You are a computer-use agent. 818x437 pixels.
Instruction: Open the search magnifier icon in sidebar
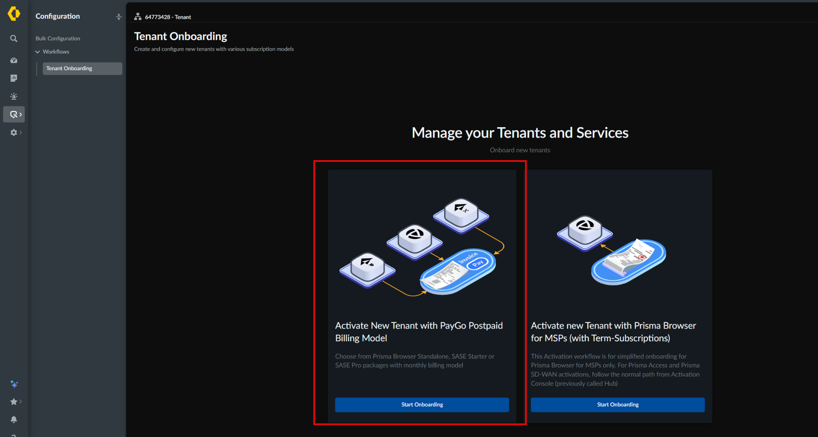tap(14, 39)
